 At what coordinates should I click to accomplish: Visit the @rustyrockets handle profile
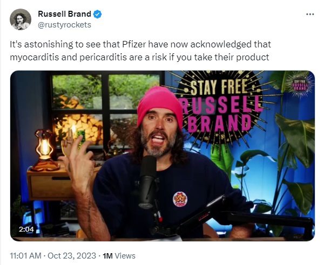[64, 25]
